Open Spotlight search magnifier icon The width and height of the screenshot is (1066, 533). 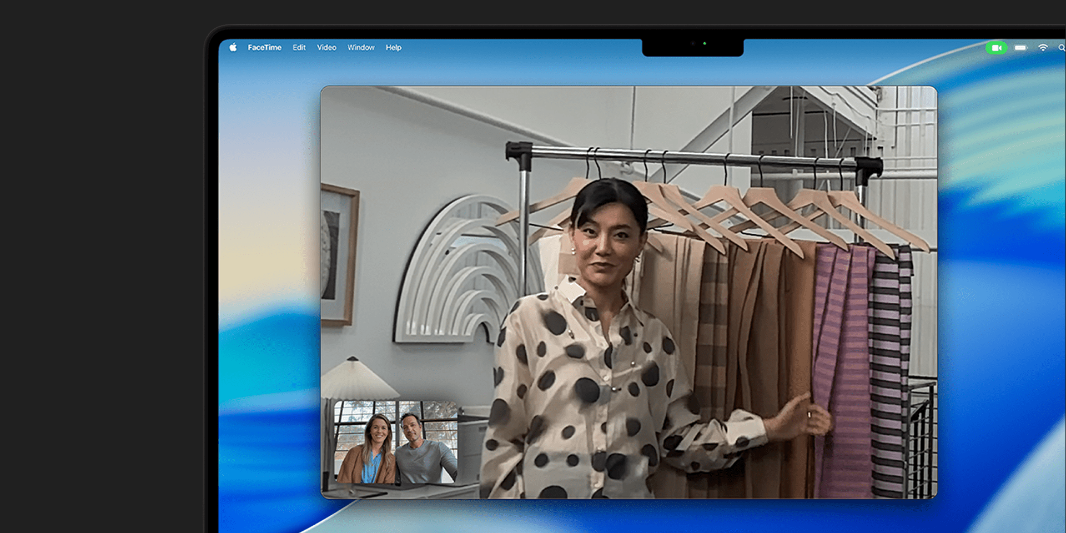click(x=1061, y=48)
